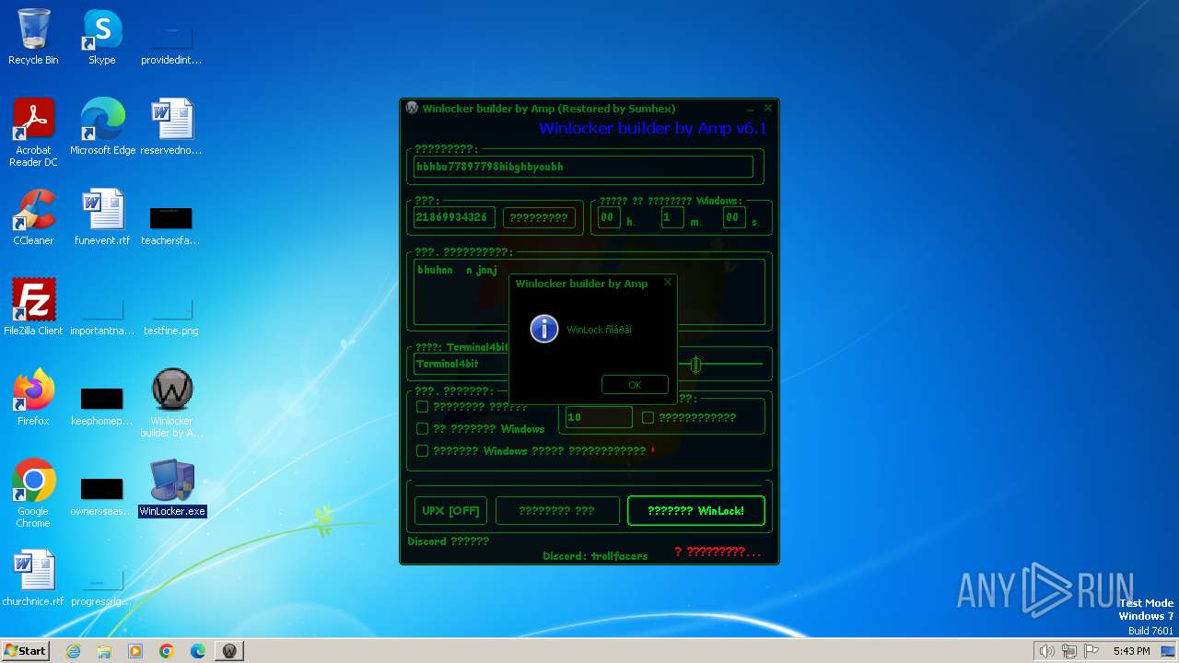Open the Google Chrome desktop shortcut
Screen dimensions: 1179x663
click(x=33, y=494)
